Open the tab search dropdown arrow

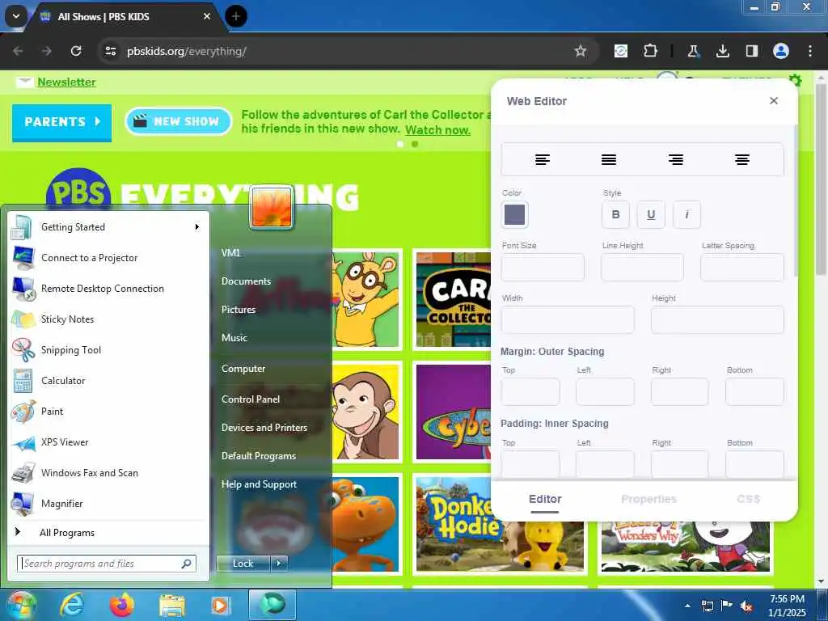tap(16, 16)
